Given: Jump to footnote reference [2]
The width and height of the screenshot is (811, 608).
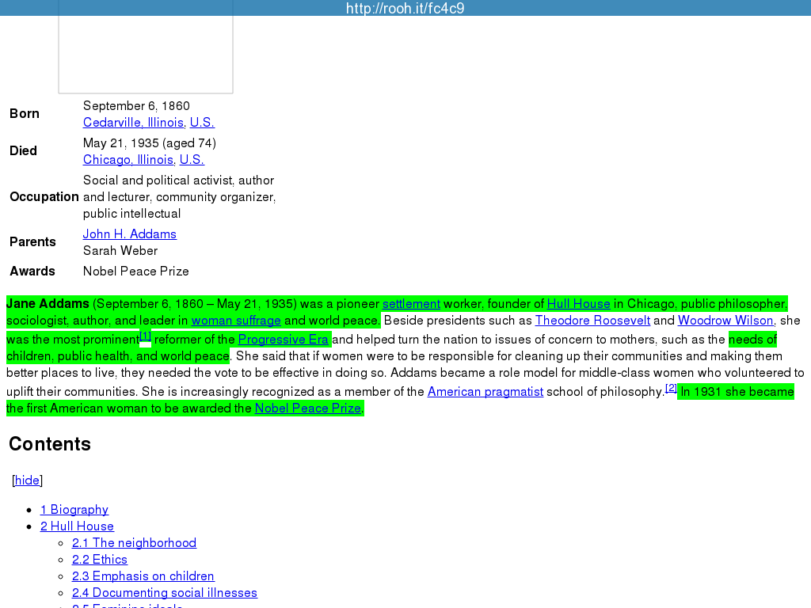Looking at the screenshot, I should pos(671,388).
